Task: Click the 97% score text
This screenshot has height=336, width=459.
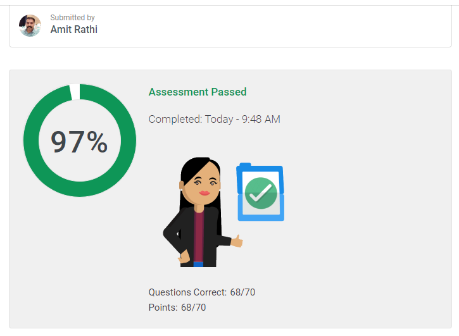Action: [x=79, y=142]
